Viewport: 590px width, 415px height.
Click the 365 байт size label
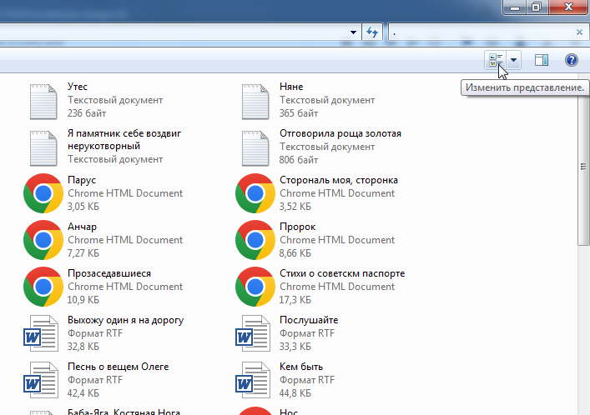point(299,113)
